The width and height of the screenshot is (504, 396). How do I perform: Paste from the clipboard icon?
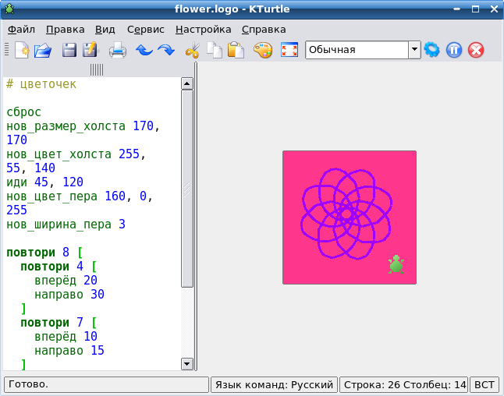pos(236,50)
